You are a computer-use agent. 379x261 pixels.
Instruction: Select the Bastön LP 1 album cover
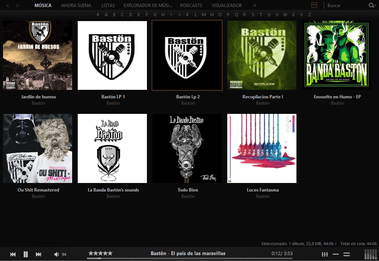(x=112, y=55)
